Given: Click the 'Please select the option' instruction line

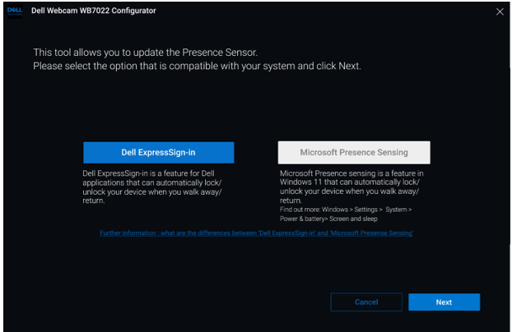Looking at the screenshot, I should click(x=198, y=65).
